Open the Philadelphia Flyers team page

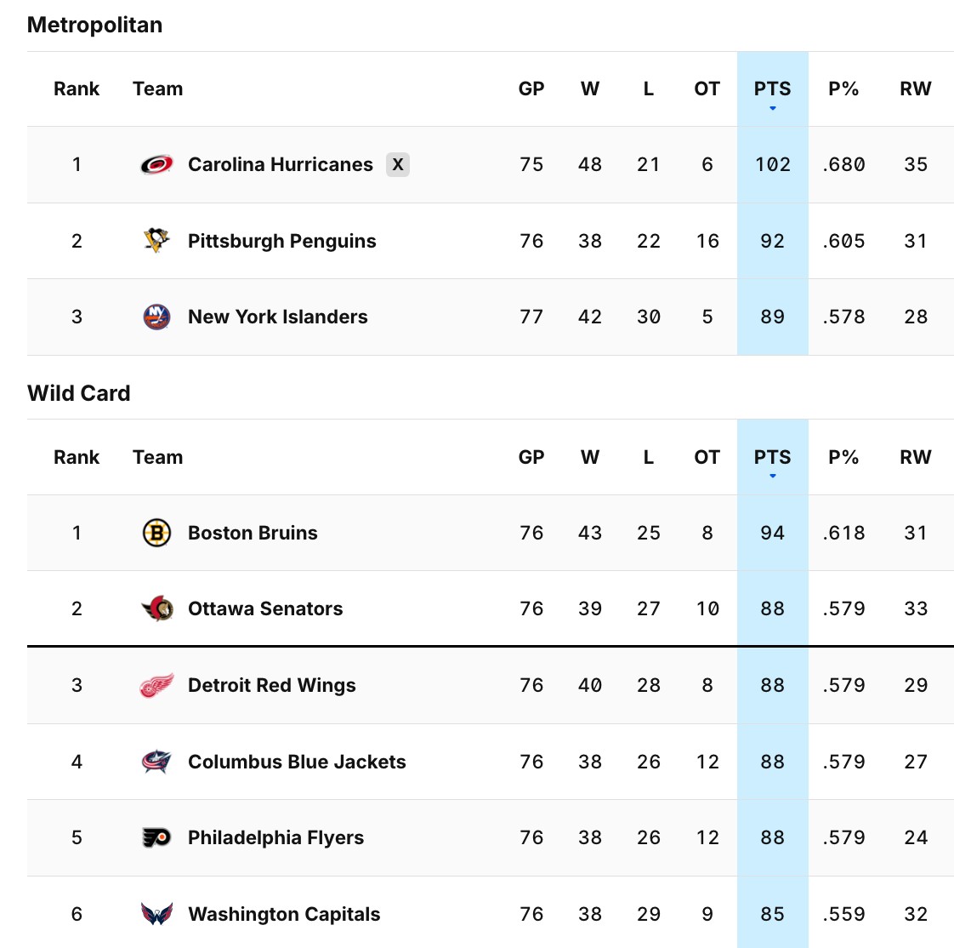click(275, 837)
